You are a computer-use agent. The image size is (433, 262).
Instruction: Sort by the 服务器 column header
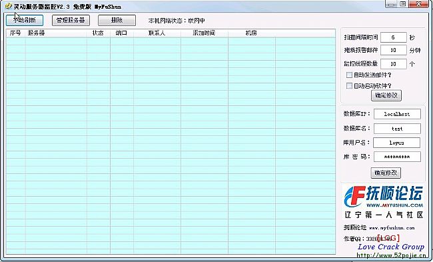coord(56,33)
